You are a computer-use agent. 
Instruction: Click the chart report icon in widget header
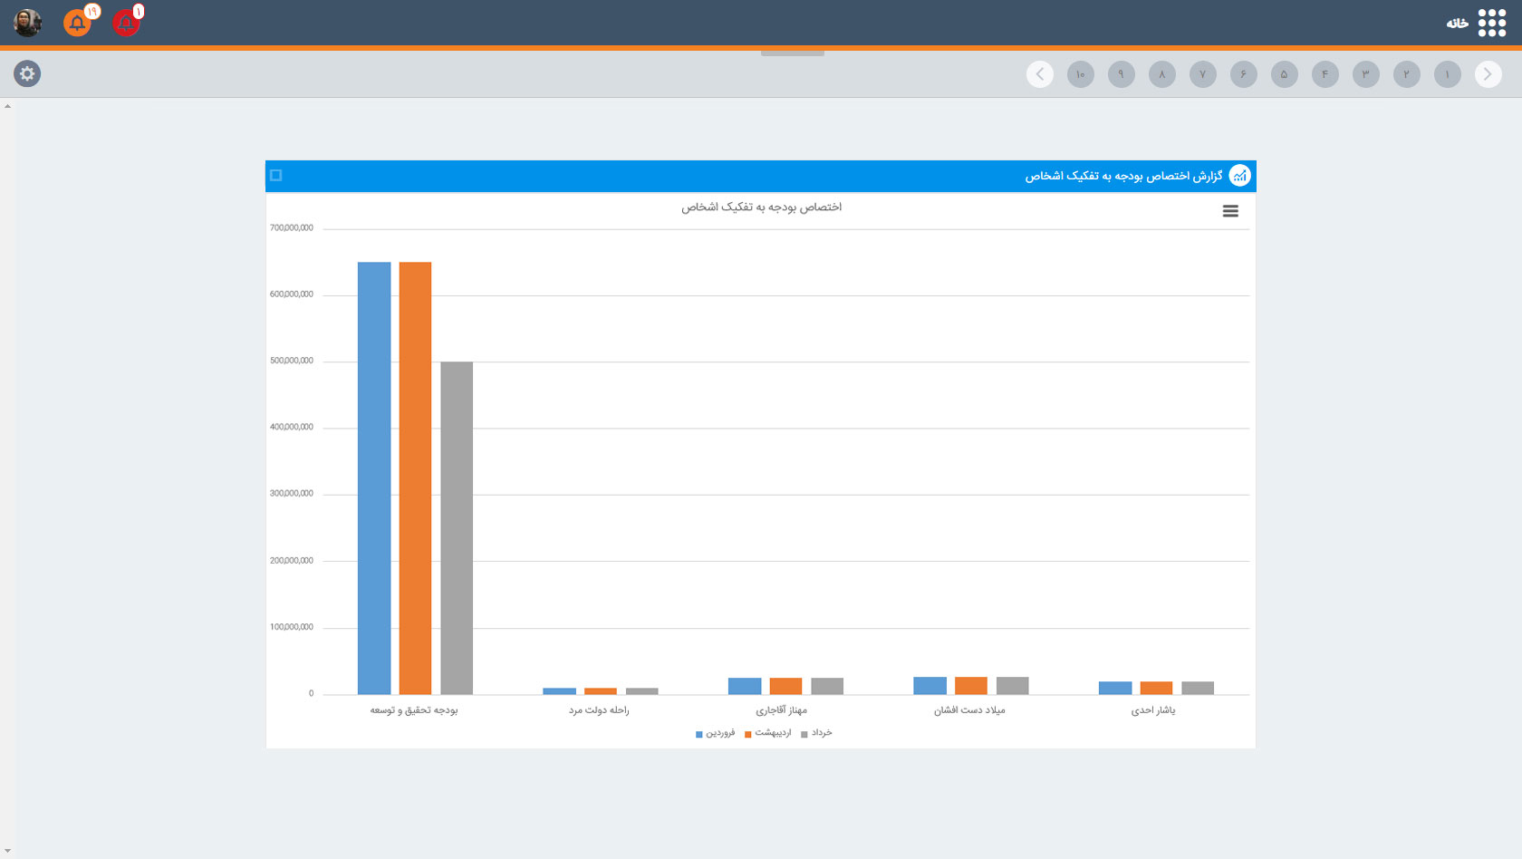[1239, 176]
